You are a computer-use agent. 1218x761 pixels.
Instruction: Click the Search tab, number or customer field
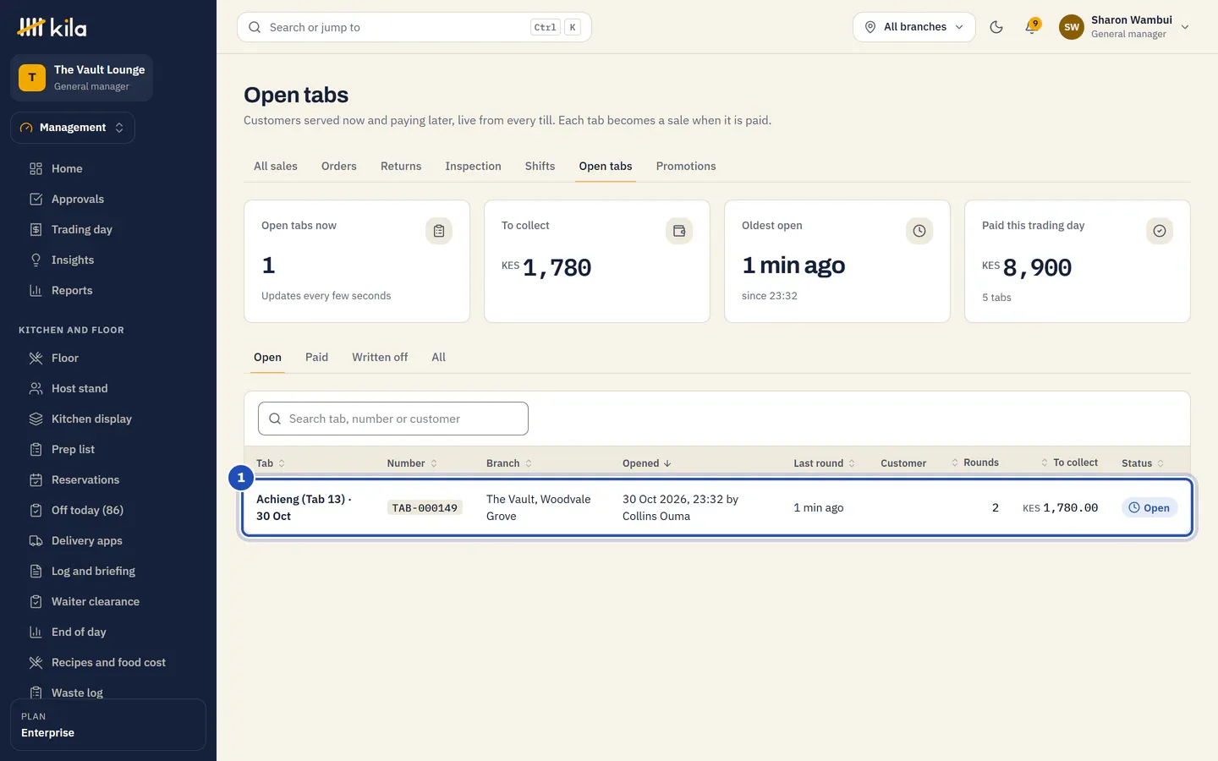(393, 419)
